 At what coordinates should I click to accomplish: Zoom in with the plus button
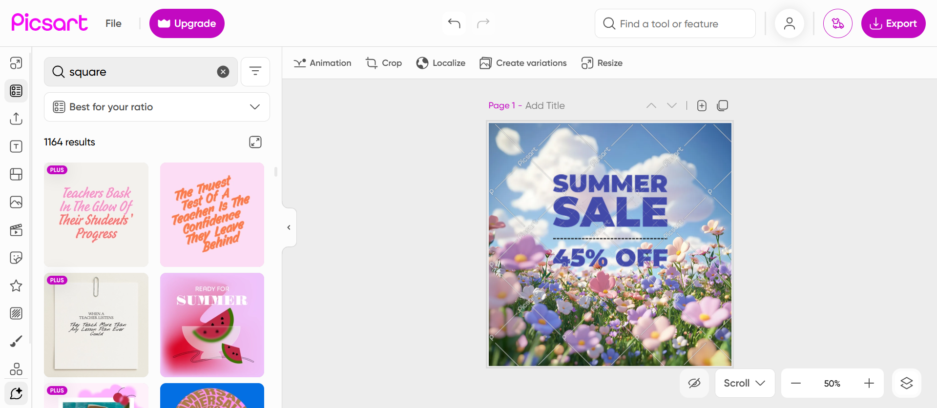869,383
